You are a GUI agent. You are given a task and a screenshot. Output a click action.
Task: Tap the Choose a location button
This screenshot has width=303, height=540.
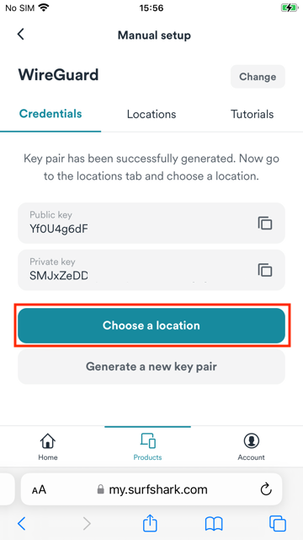point(151,326)
